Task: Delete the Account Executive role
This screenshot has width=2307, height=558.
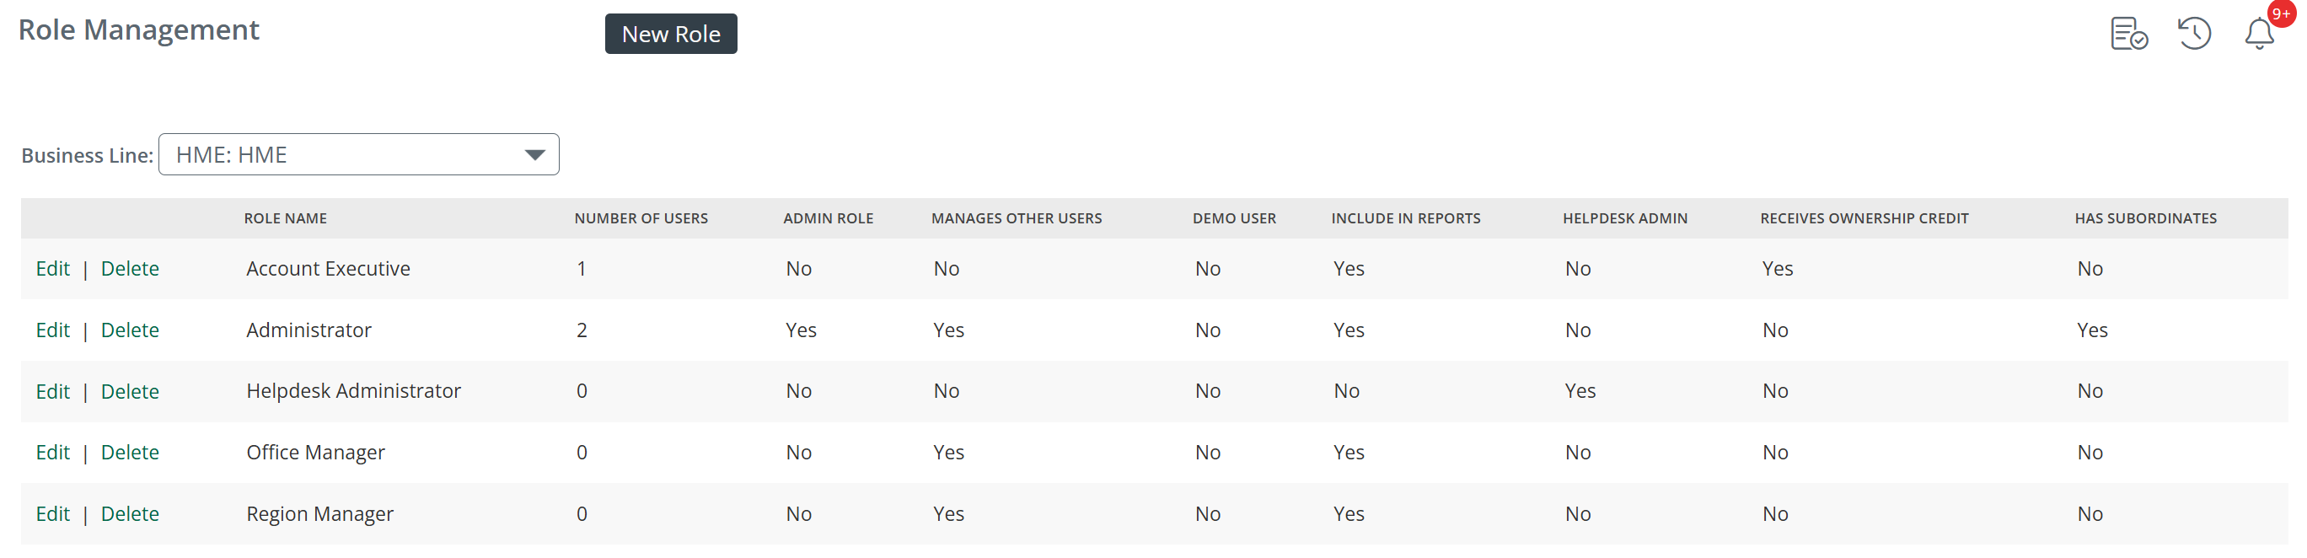Action: [x=130, y=269]
